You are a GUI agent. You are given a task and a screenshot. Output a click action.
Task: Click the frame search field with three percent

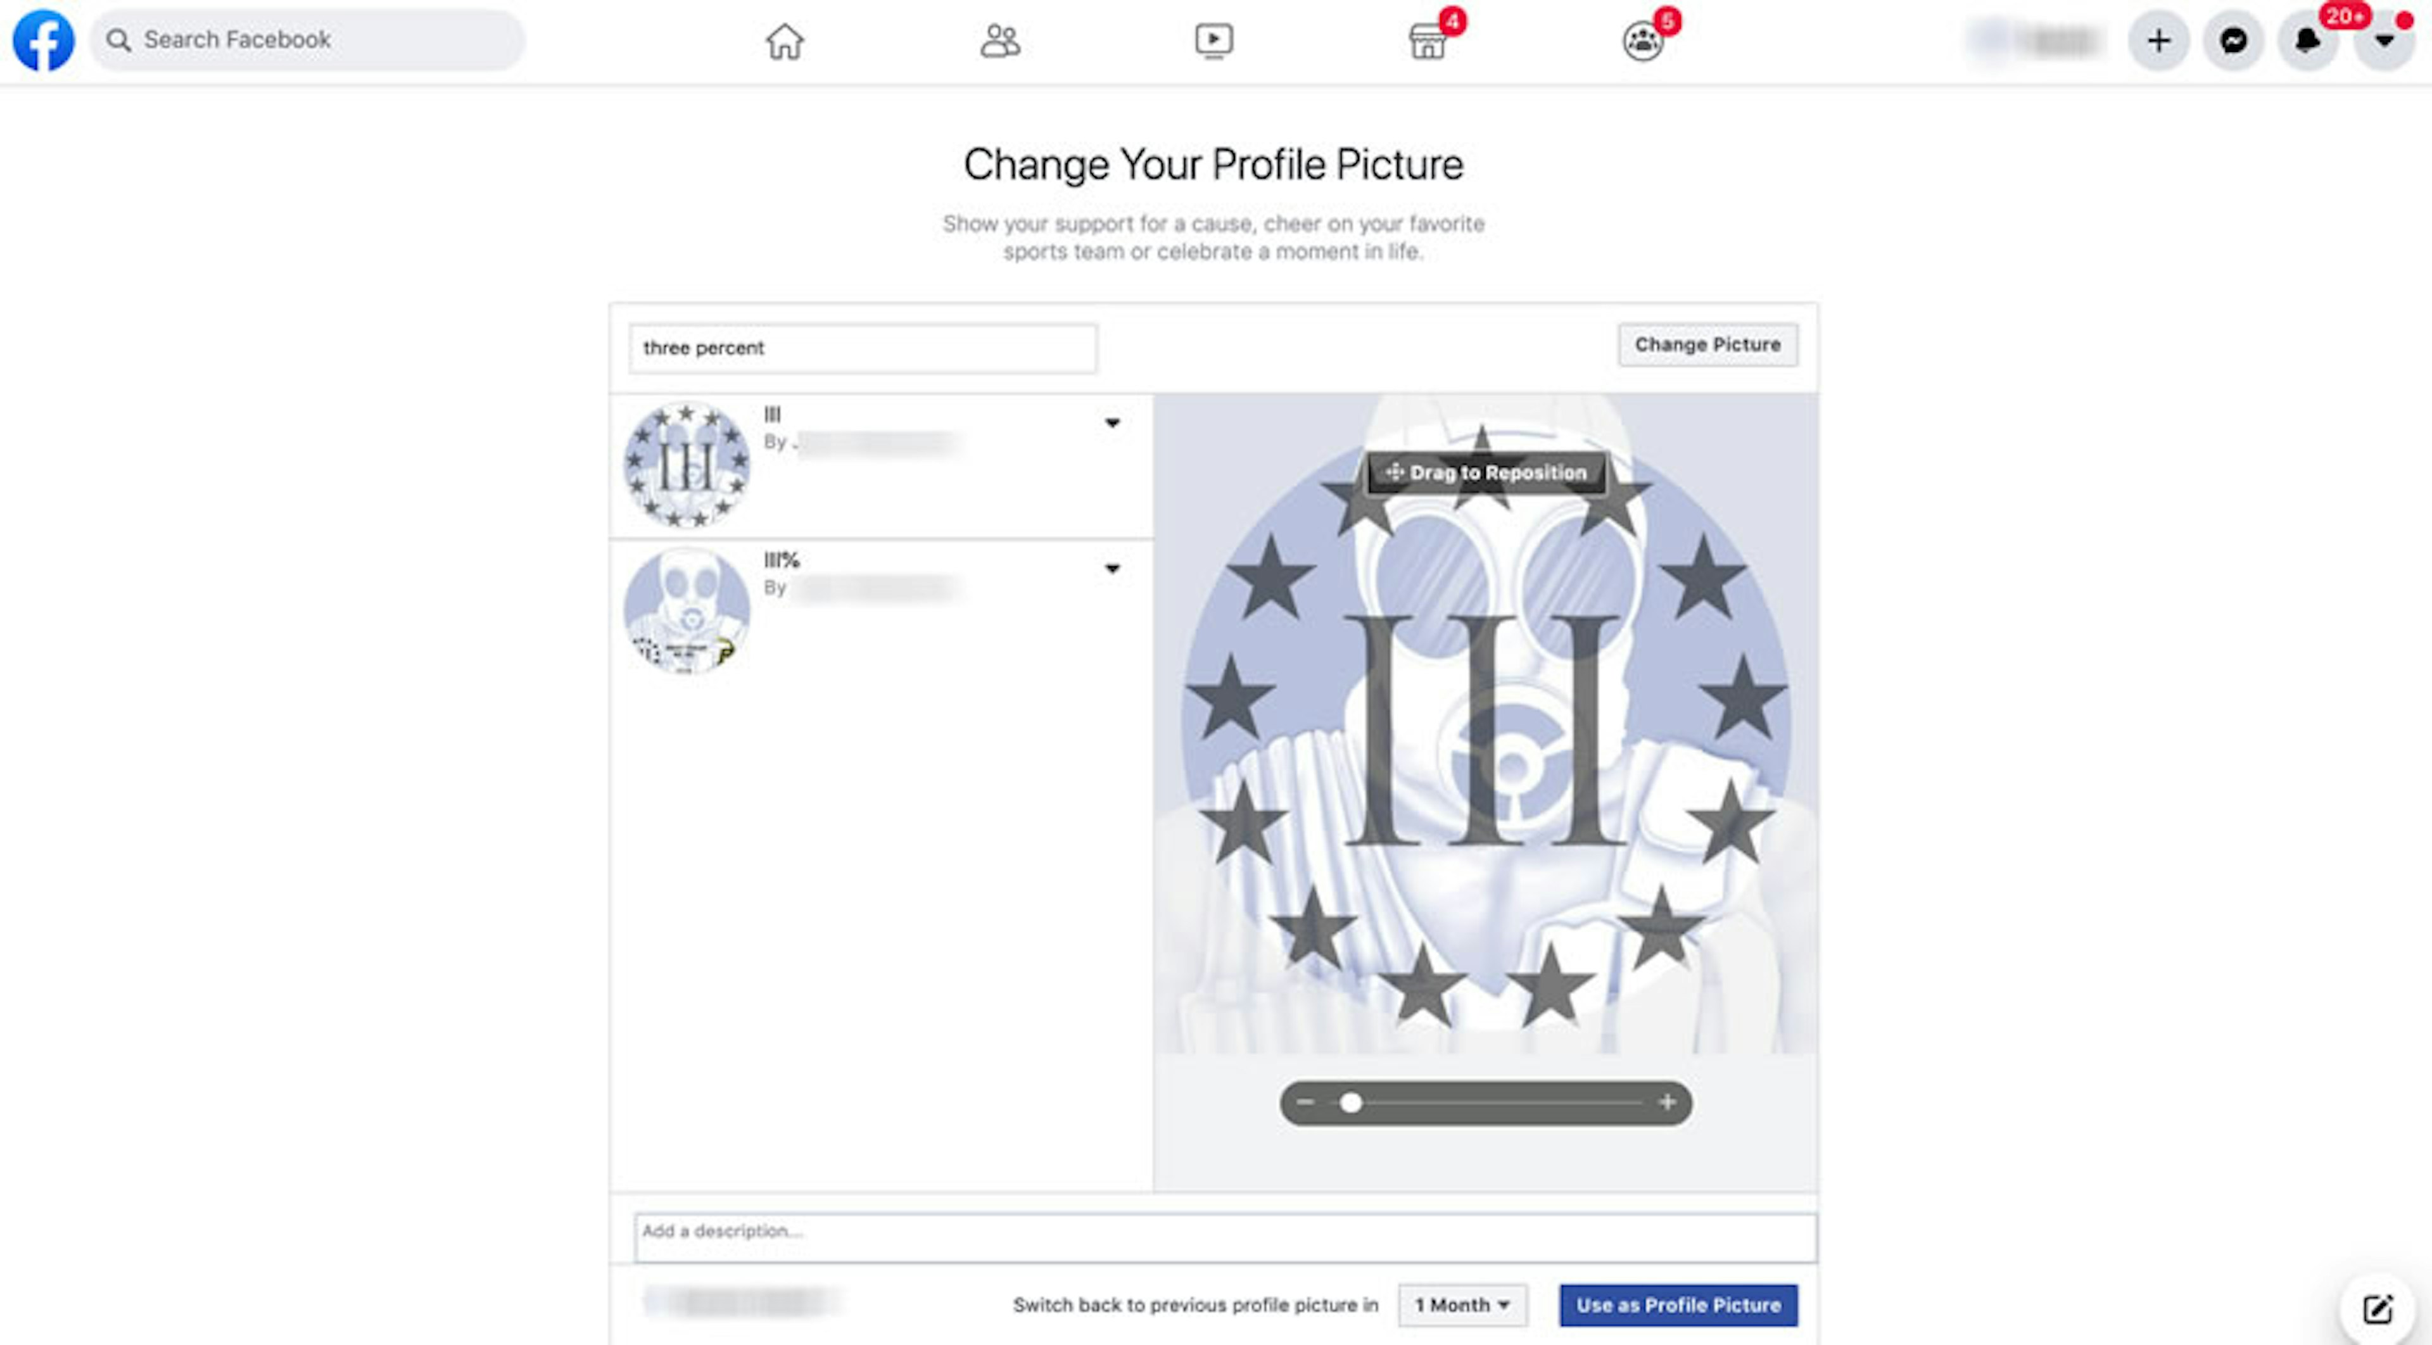pyautogui.click(x=863, y=348)
